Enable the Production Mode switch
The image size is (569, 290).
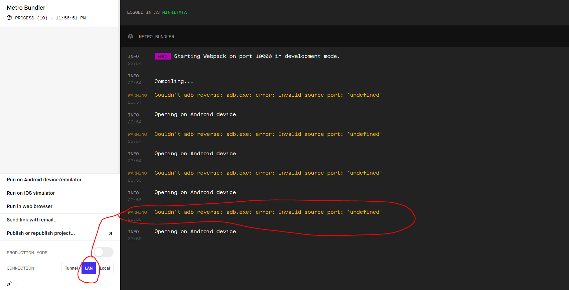pyautogui.click(x=103, y=252)
